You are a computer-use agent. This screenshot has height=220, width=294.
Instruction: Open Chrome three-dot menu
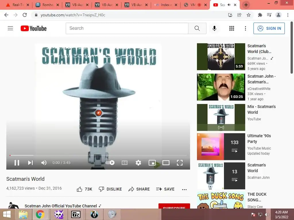click(x=288, y=15)
